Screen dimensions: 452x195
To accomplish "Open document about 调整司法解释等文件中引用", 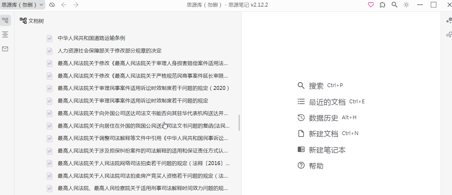I will pos(143,138).
